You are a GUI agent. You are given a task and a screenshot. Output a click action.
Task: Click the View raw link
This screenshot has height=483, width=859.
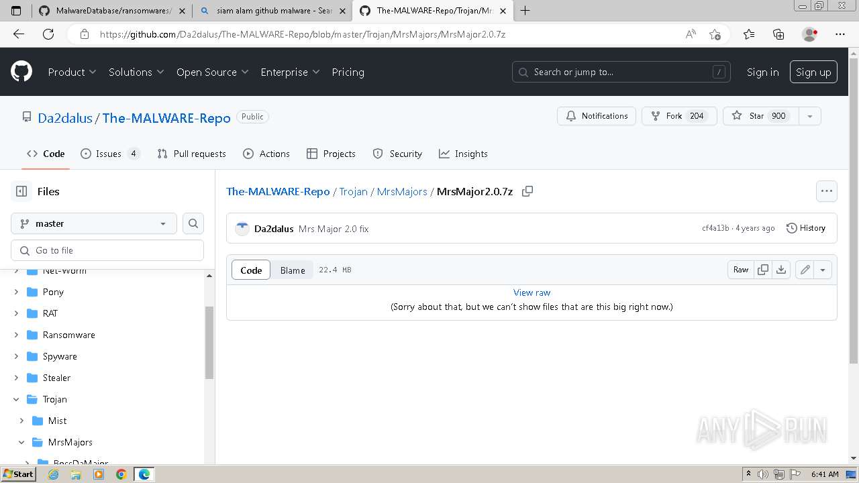coord(532,292)
